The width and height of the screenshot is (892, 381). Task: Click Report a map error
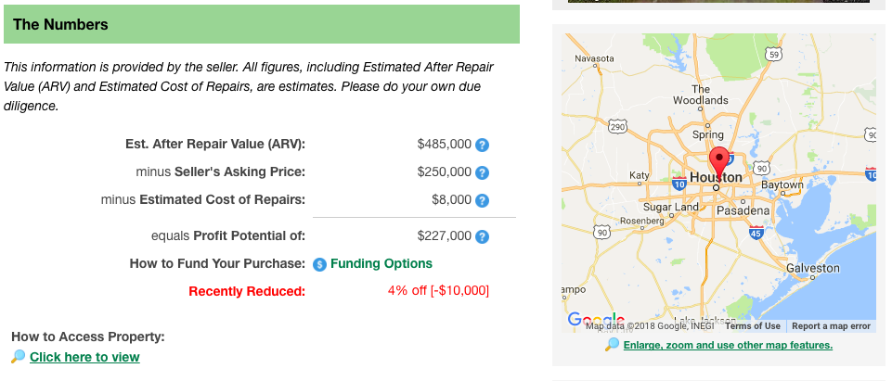tap(831, 326)
